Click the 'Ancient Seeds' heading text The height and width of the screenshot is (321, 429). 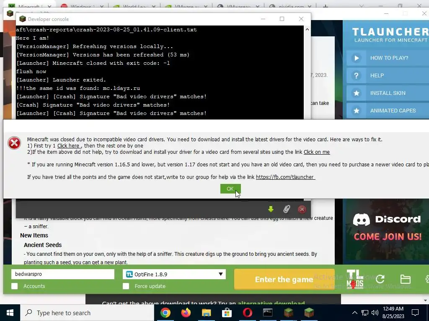pyautogui.click(x=43, y=245)
